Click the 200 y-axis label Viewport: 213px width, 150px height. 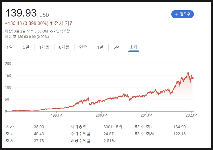coord(8,64)
